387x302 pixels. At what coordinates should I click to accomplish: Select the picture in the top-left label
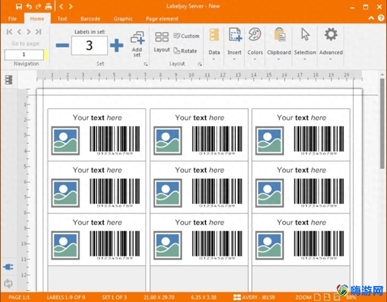click(x=65, y=141)
